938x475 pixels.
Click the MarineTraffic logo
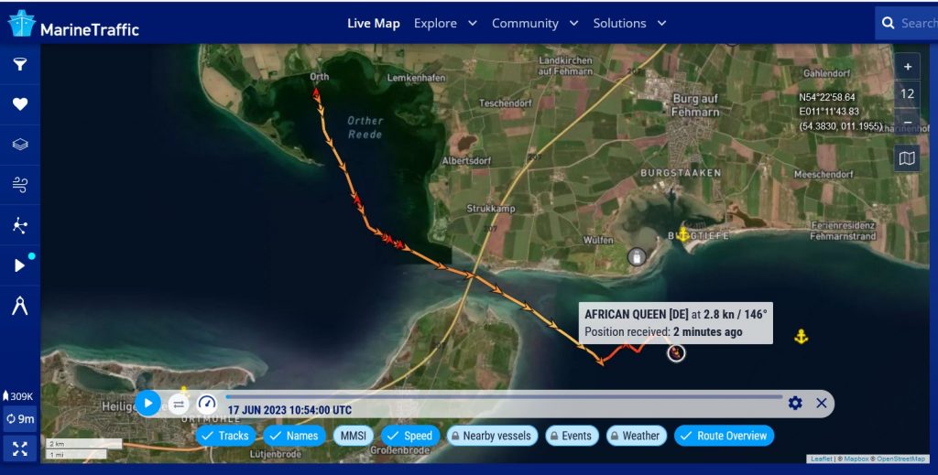(73, 24)
